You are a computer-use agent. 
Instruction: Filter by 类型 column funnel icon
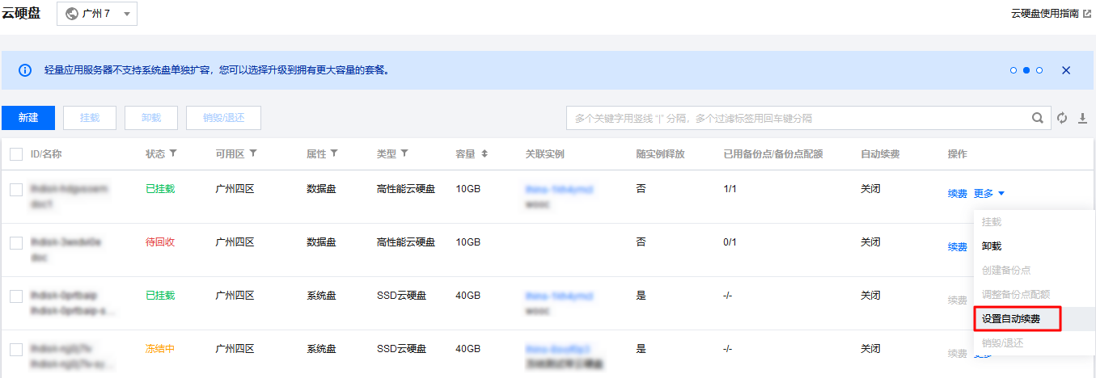pyautogui.click(x=404, y=153)
